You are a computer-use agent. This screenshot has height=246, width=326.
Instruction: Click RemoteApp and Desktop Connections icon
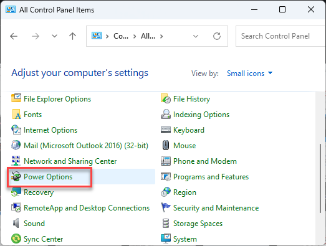click(x=16, y=207)
